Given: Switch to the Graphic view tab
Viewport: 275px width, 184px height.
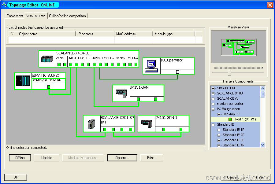Looking at the screenshot, I should [36, 15].
